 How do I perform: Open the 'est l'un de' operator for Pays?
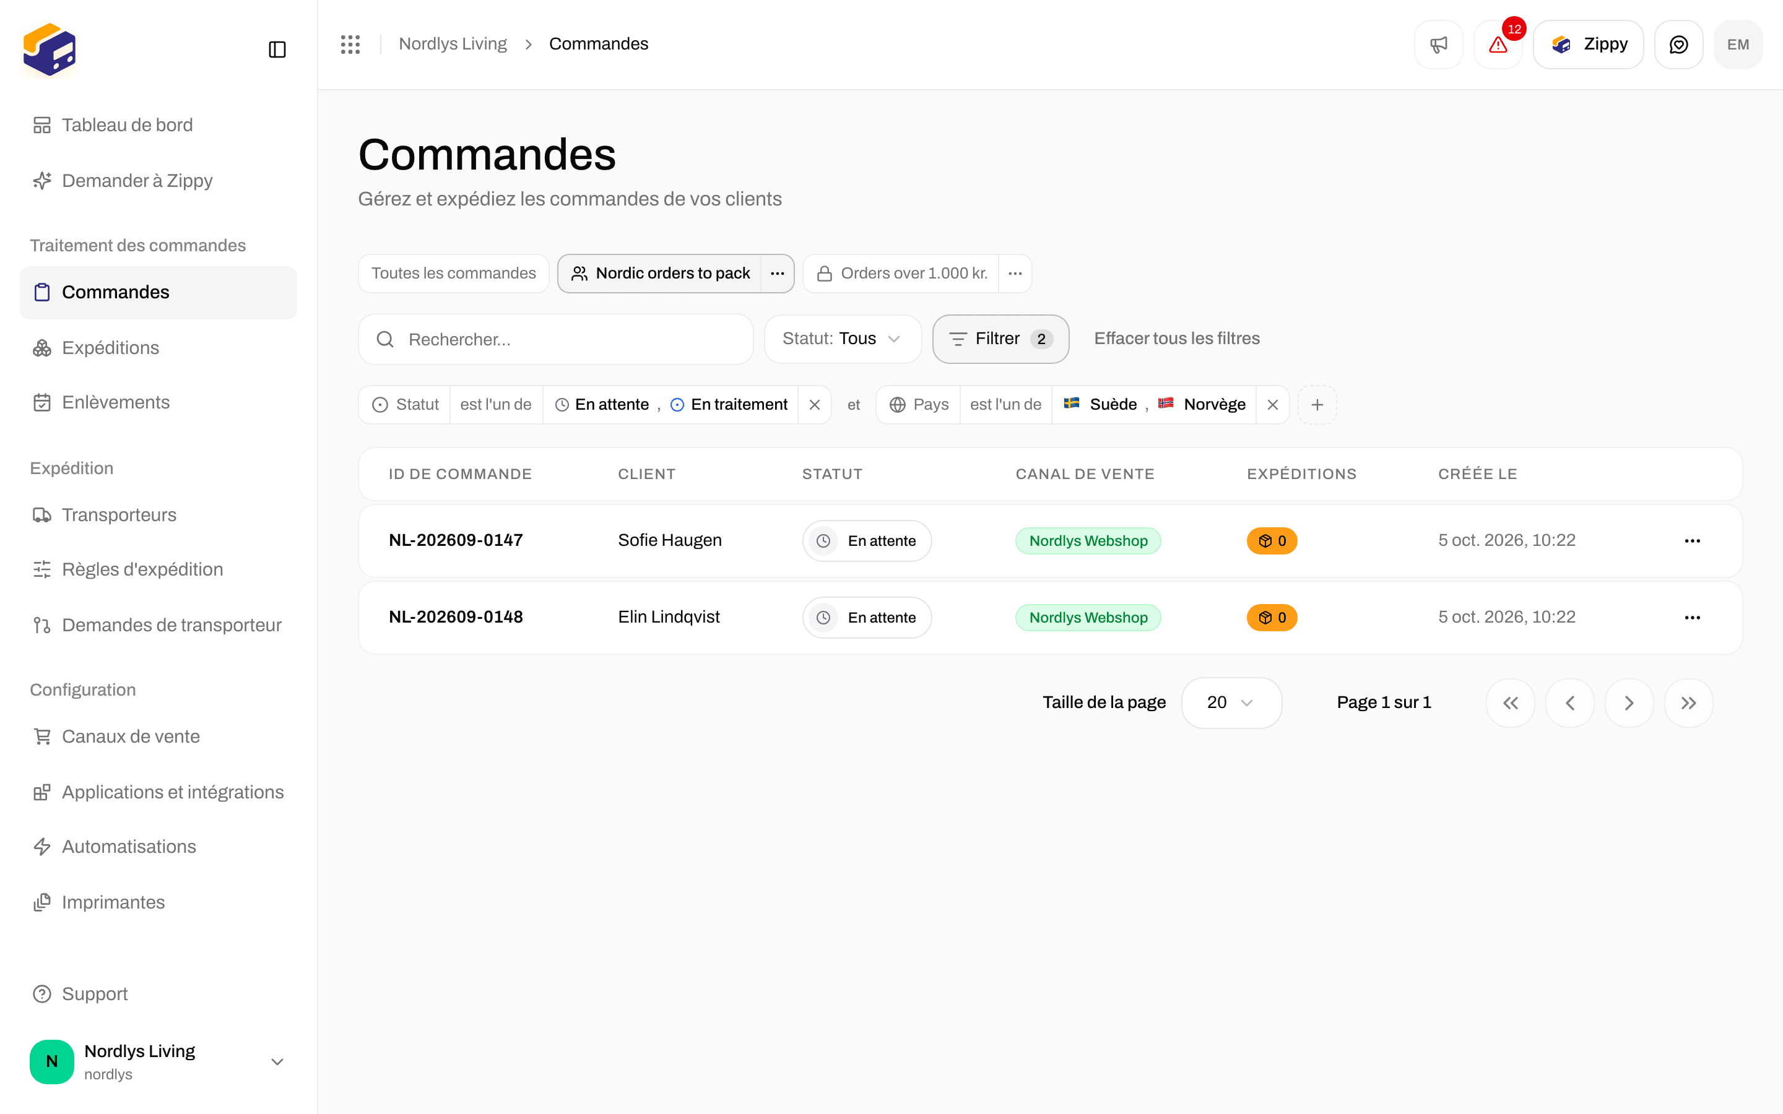pos(1005,405)
